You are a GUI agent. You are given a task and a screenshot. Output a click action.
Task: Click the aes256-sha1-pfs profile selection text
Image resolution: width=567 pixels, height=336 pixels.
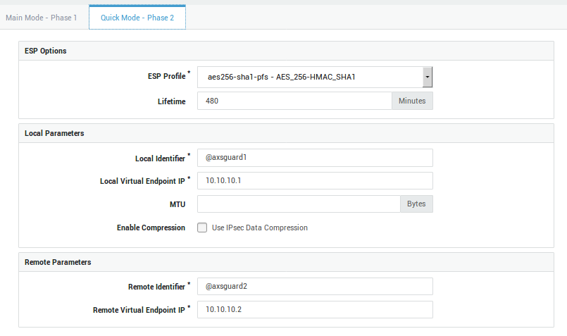285,77
